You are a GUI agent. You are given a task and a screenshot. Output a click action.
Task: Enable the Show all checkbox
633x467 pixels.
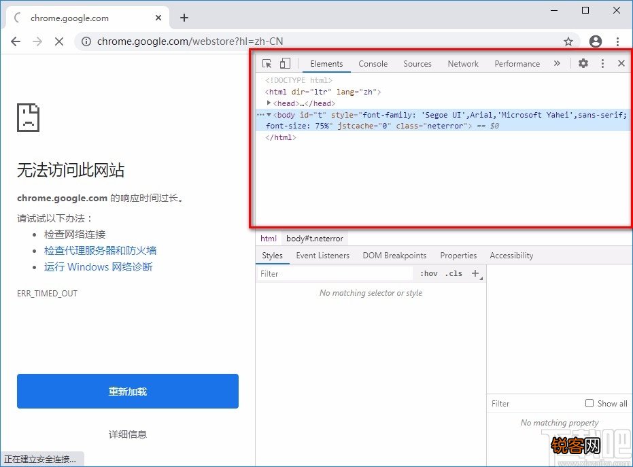(589, 403)
